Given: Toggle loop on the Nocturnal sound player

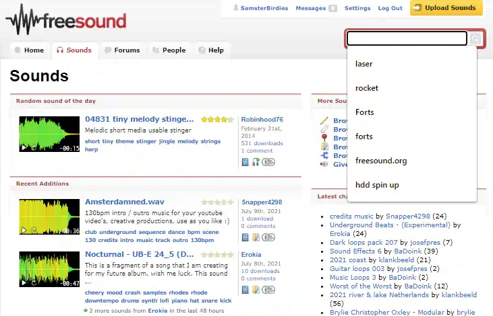Looking at the screenshot, I should click(x=34, y=283).
